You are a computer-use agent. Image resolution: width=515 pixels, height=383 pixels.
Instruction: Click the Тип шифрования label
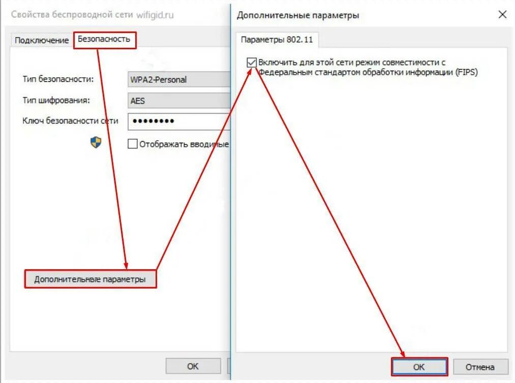[x=56, y=100]
